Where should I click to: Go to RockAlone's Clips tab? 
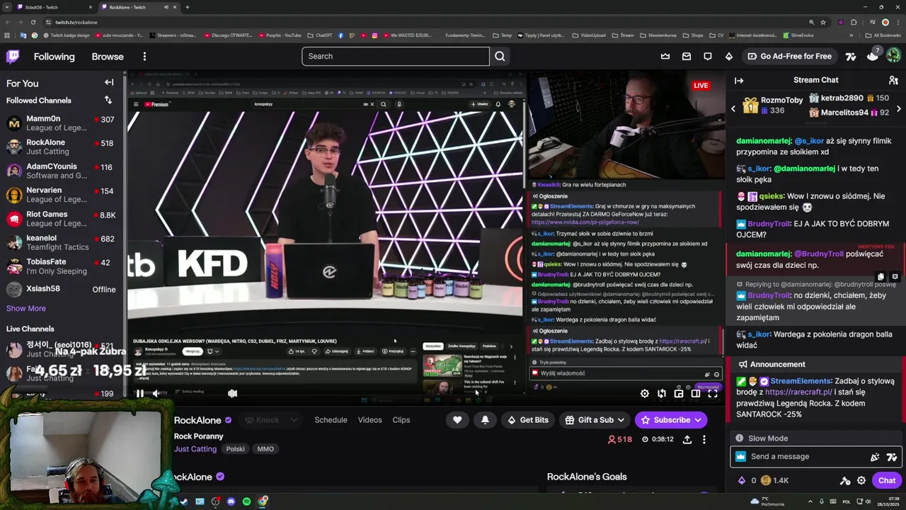[x=401, y=420]
